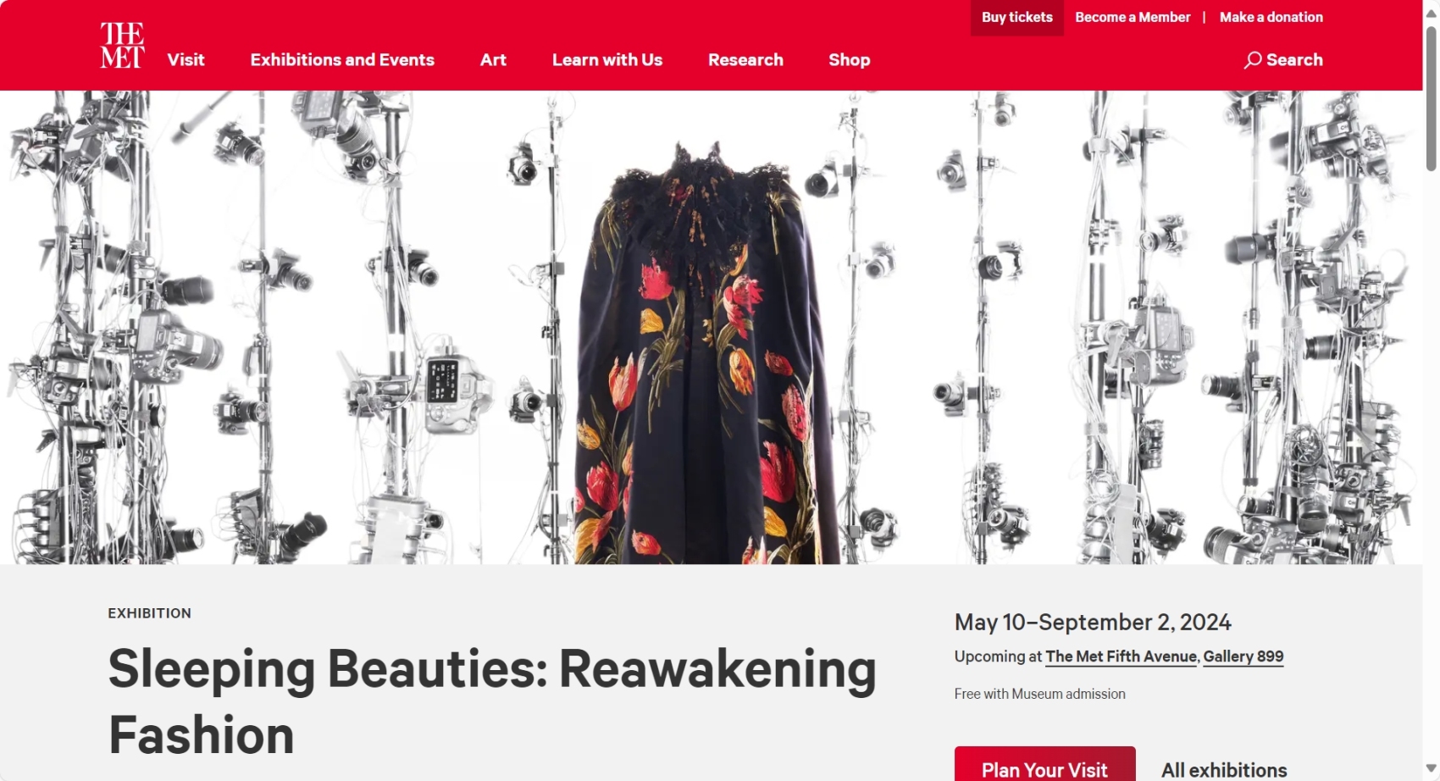Open the Shop link

tap(850, 60)
